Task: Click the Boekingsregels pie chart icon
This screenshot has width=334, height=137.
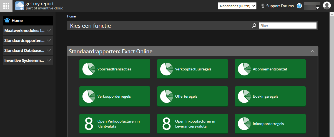Action: pos(244,96)
